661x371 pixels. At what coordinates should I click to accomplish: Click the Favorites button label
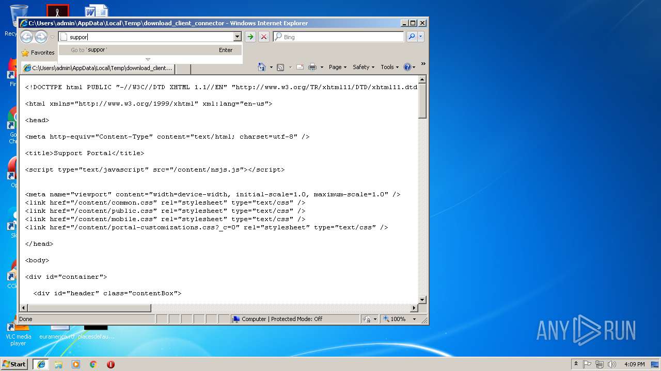42,53
